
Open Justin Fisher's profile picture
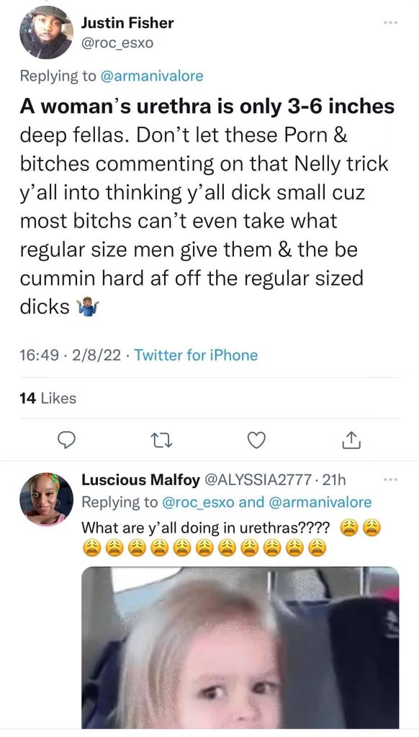(46, 32)
